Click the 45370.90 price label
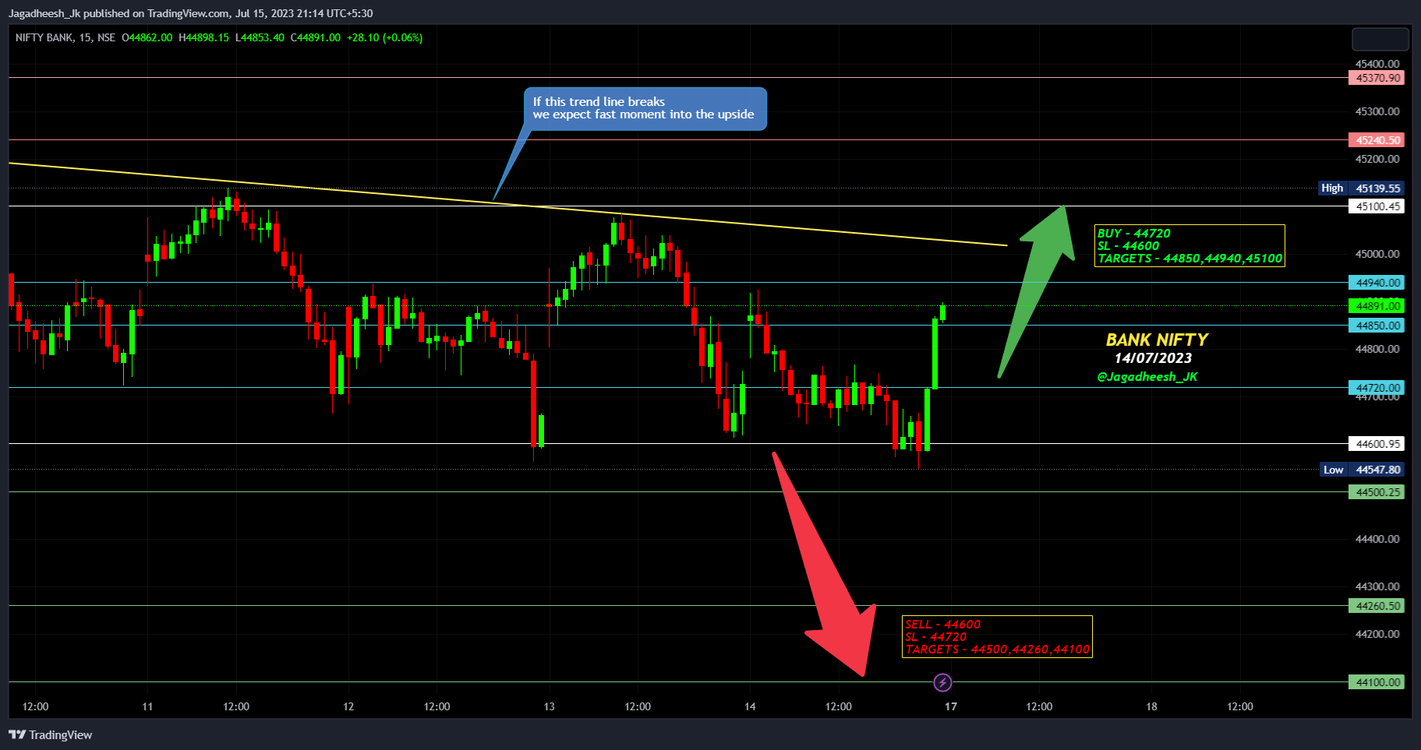 [x=1377, y=78]
